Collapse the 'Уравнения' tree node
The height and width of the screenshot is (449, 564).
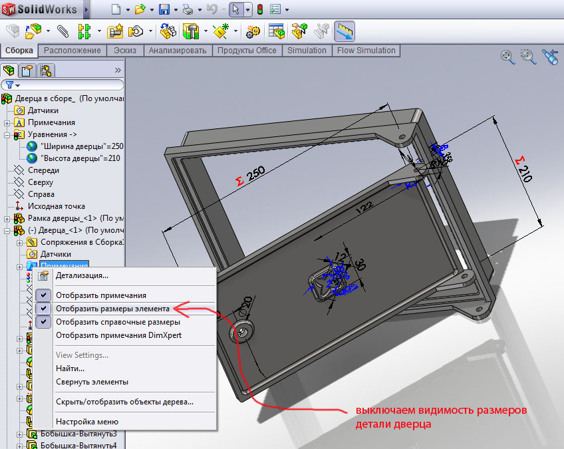coord(7,134)
